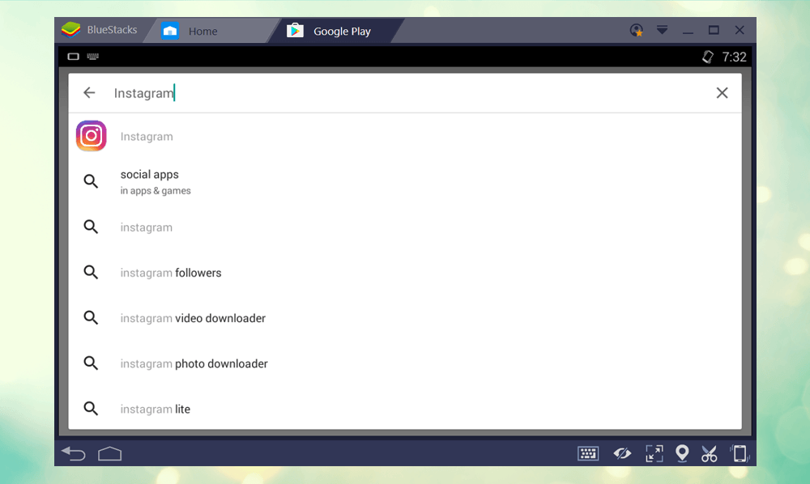Open BlueStacks premium account icon
Screen dimensions: 810x484
click(x=637, y=29)
